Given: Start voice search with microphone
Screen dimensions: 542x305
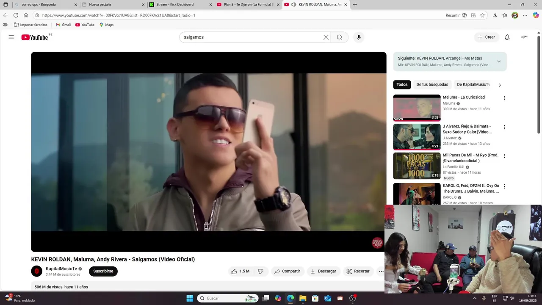Looking at the screenshot, I should [x=359, y=37].
